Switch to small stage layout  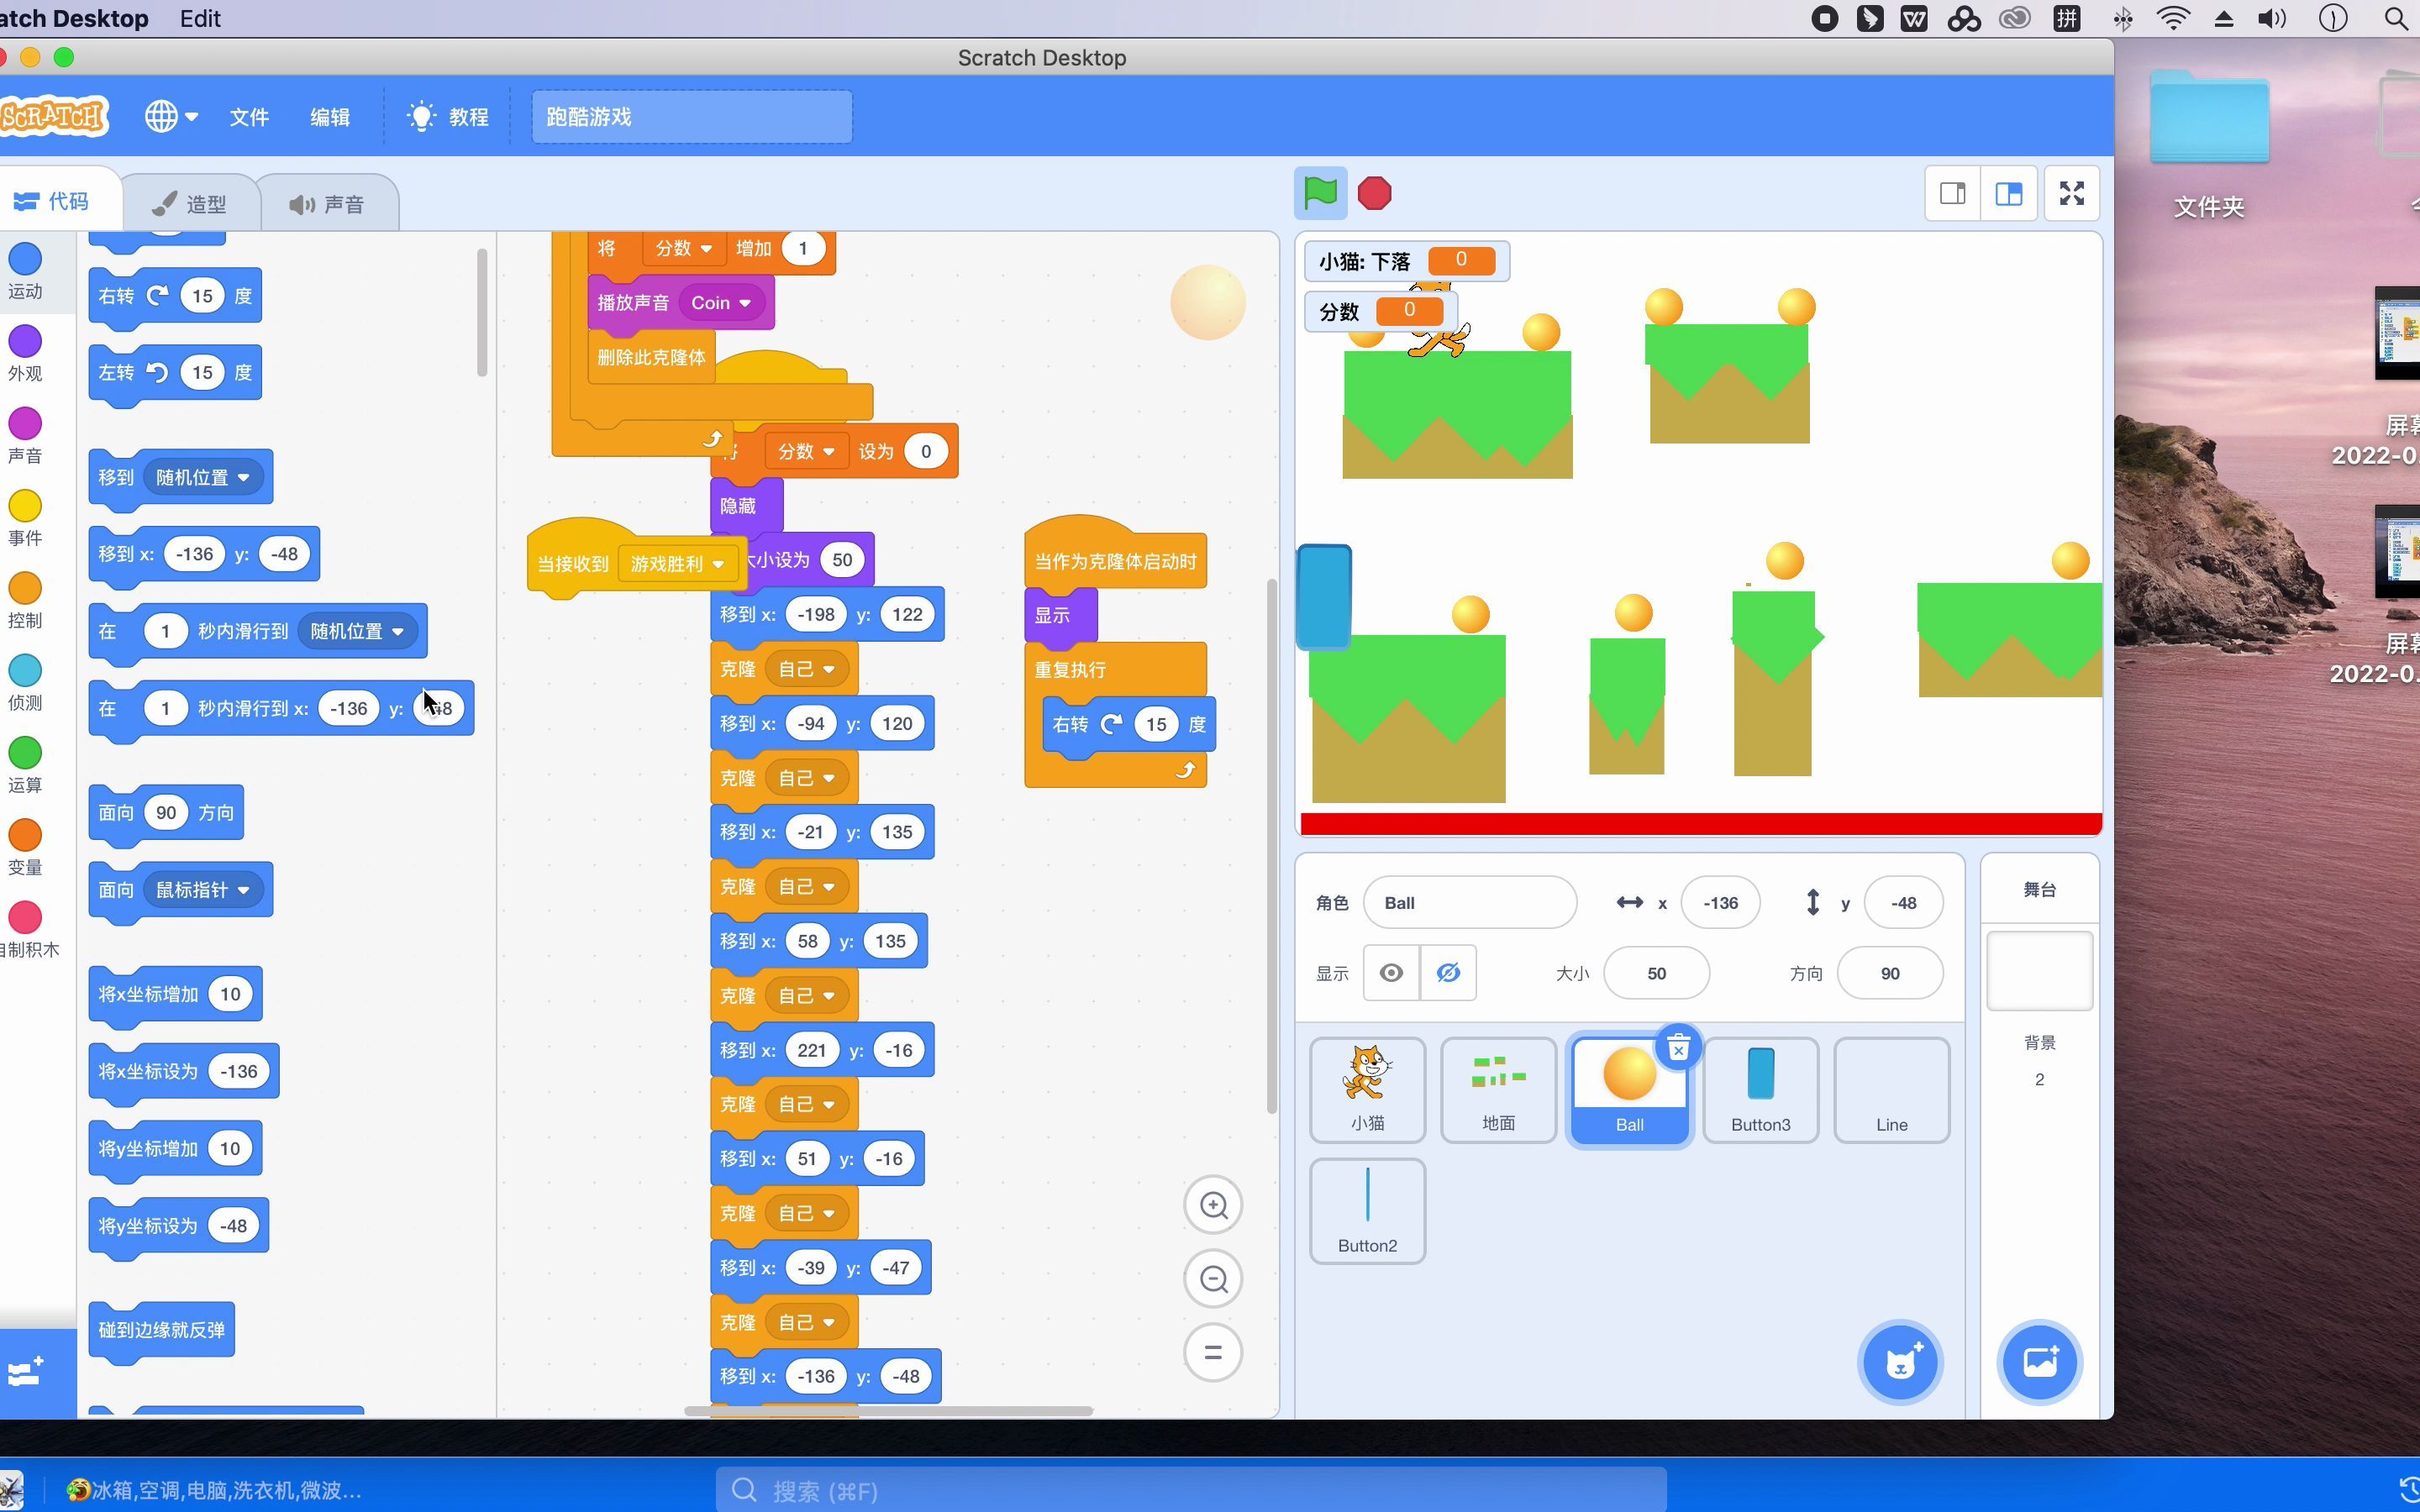pyautogui.click(x=1952, y=193)
